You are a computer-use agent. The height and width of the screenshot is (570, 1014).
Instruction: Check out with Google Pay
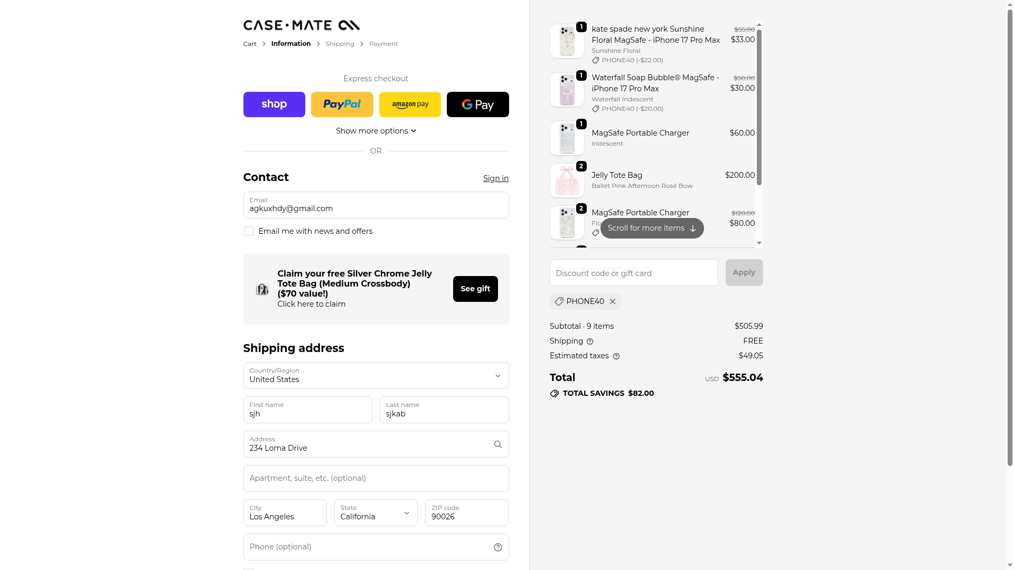click(477, 104)
